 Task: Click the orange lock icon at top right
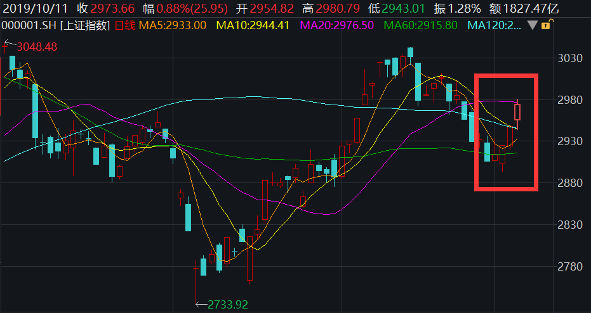point(547,25)
